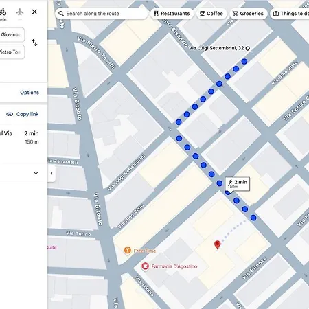Click the Via Pietro Toselli street label
309x309 pixels.
[x=96, y=53]
